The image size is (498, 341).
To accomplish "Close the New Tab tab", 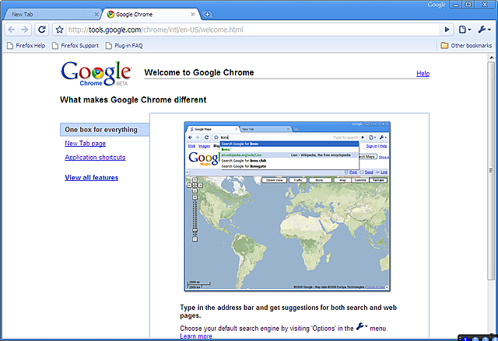I will pos(96,14).
